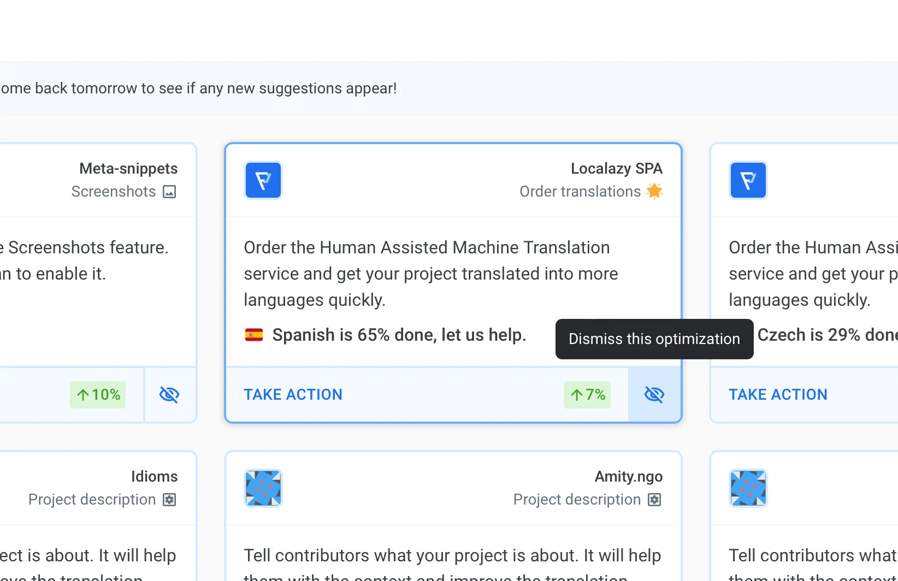Image resolution: width=898 pixels, height=581 pixels.
Task: Click the image icon next to Screenshots
Action: [169, 192]
